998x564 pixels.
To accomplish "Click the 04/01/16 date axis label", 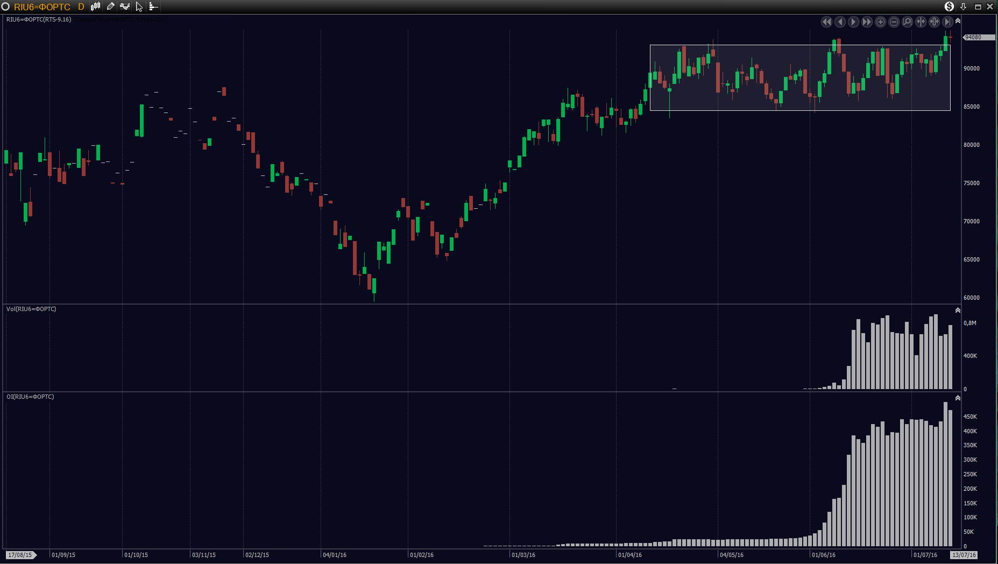I will tap(335, 555).
